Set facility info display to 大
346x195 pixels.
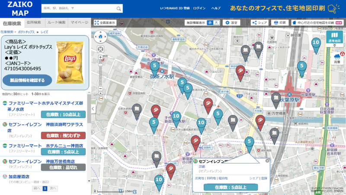click(x=217, y=22)
